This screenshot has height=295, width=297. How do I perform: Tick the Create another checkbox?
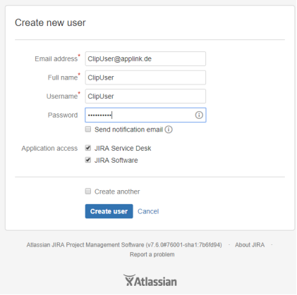(x=88, y=192)
